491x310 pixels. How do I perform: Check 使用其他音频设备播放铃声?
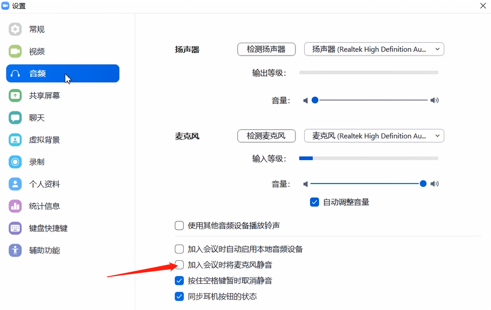[x=179, y=225]
